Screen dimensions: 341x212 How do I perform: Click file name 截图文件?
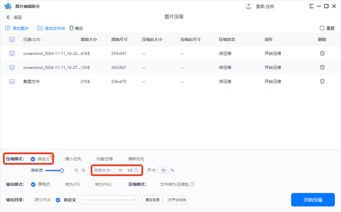tap(31, 82)
